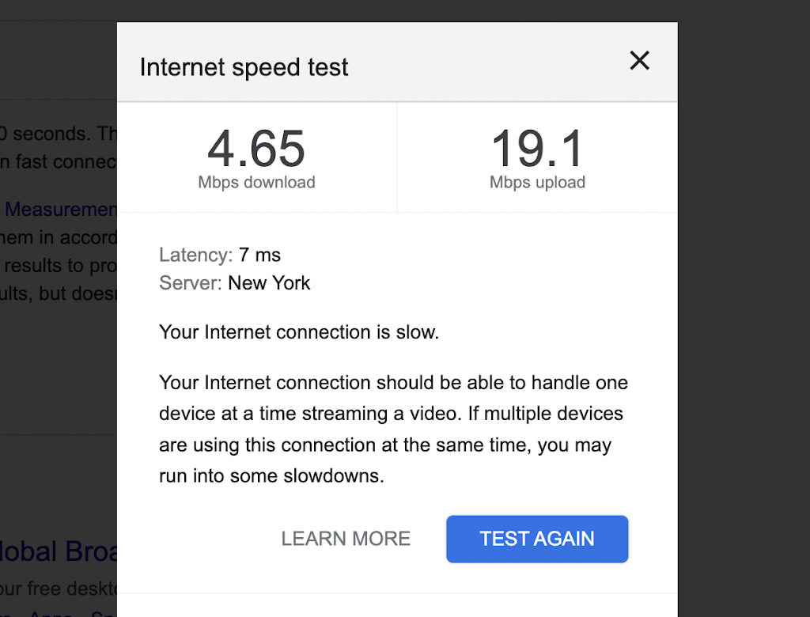810x617 pixels.
Task: Open the LEARN MORE link
Action: (346, 539)
